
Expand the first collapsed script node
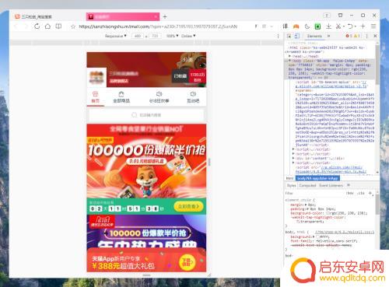pyautogui.click(x=293, y=149)
